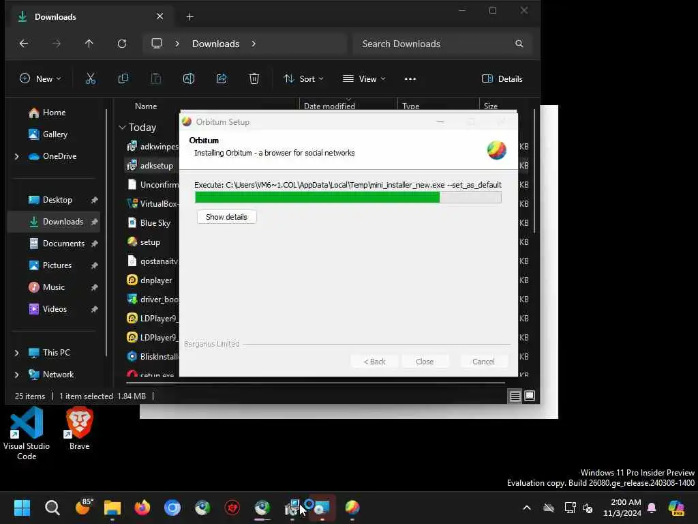Click the Delete trash can icon
This screenshot has width=698, height=524.
point(254,79)
